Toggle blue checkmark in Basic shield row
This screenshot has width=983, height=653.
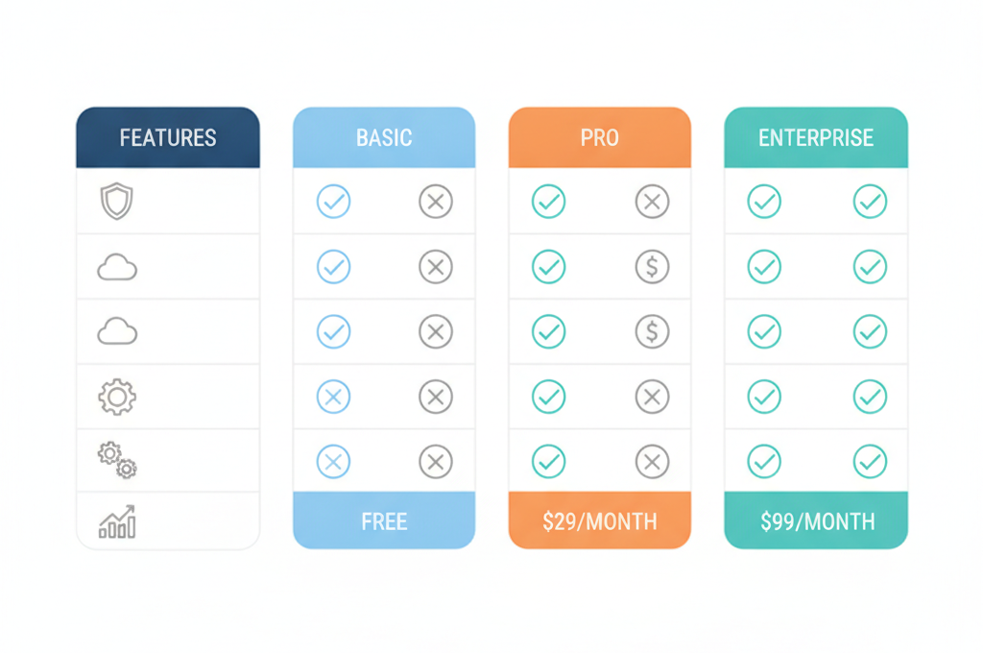pos(333,202)
